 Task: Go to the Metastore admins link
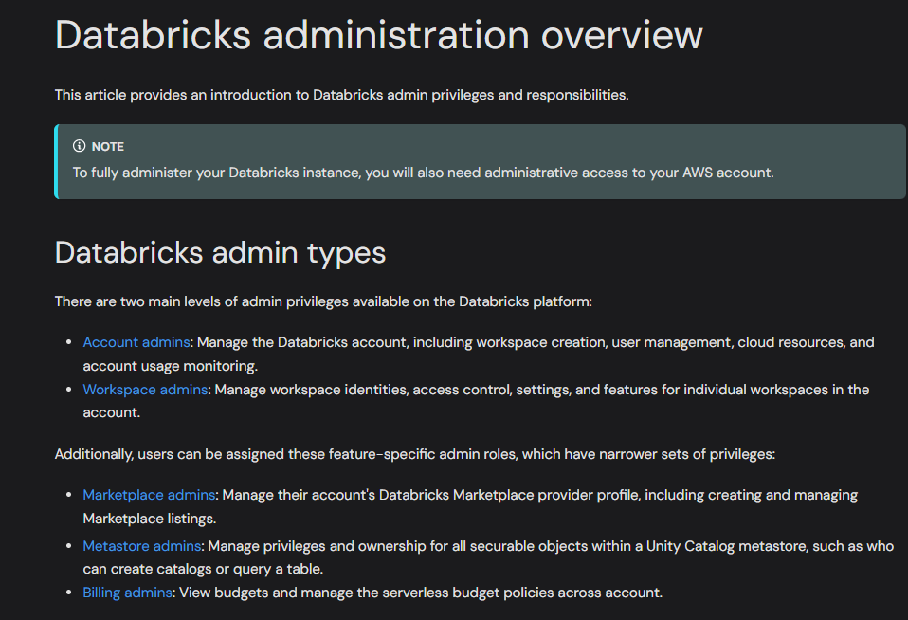(x=141, y=546)
